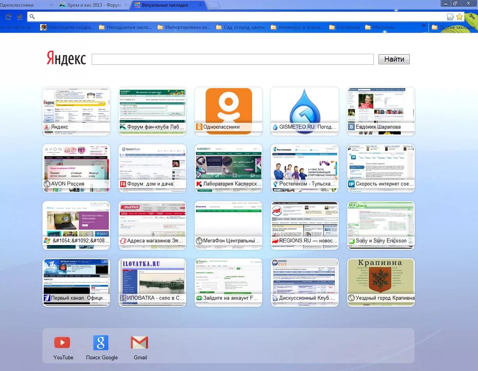The image size is (478, 371).
Task: Reload the page with the refresh icon
Action: pos(8,17)
